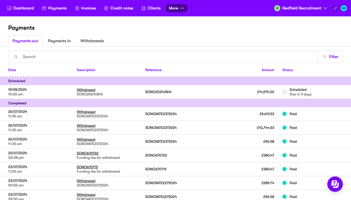Screen dimensions: 351x200
Task: Open the Withdrawal link for SONO20240816
Action: point(86,90)
